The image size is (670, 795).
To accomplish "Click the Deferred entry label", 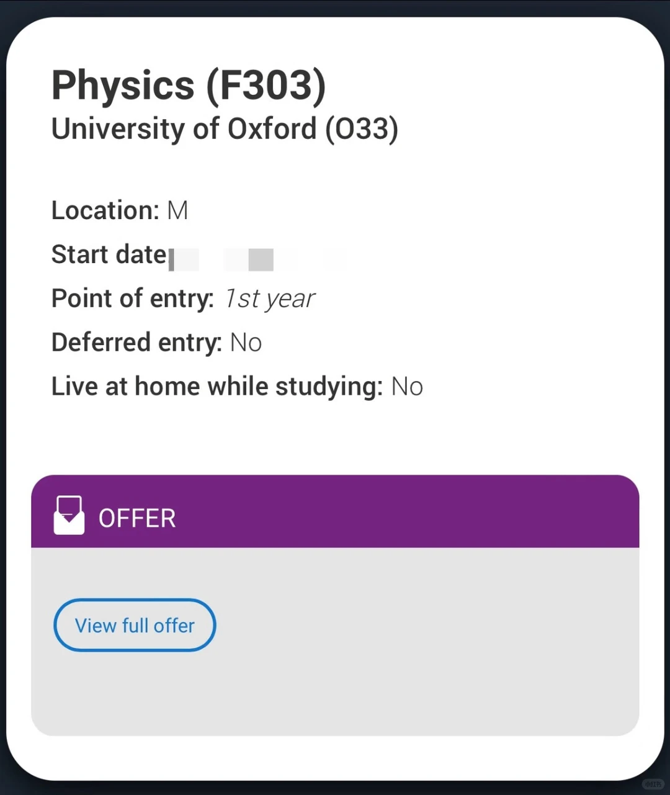I will (x=136, y=343).
